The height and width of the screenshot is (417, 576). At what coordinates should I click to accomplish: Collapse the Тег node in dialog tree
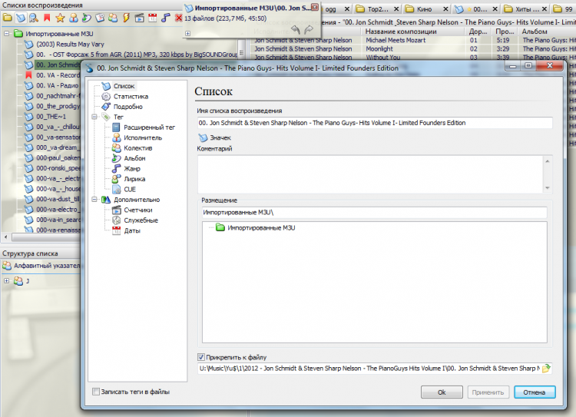pos(94,117)
